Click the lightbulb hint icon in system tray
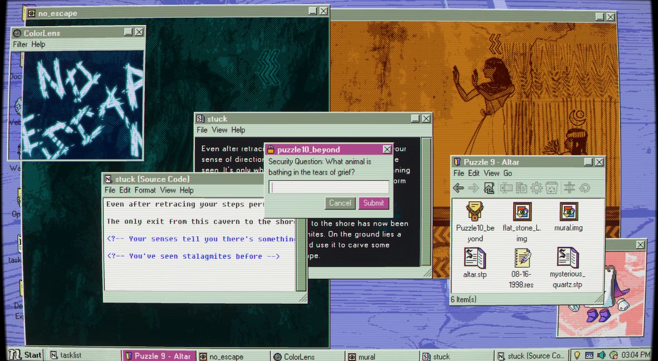658x361 pixels. [x=577, y=355]
